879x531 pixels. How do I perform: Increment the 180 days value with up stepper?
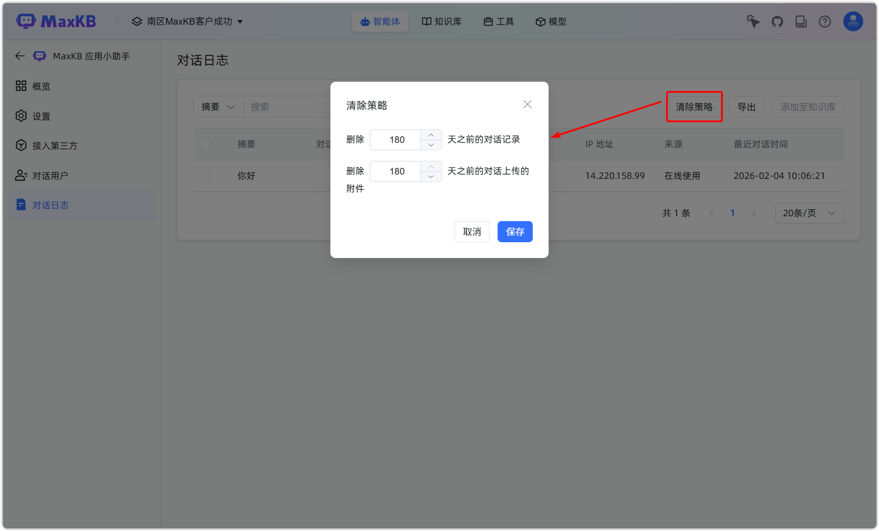(431, 135)
